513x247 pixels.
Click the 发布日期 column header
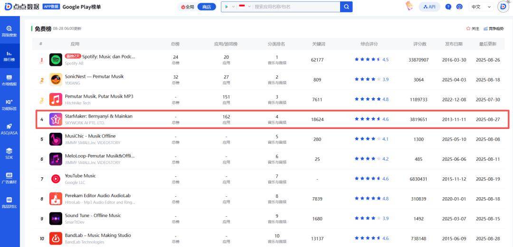(454, 44)
